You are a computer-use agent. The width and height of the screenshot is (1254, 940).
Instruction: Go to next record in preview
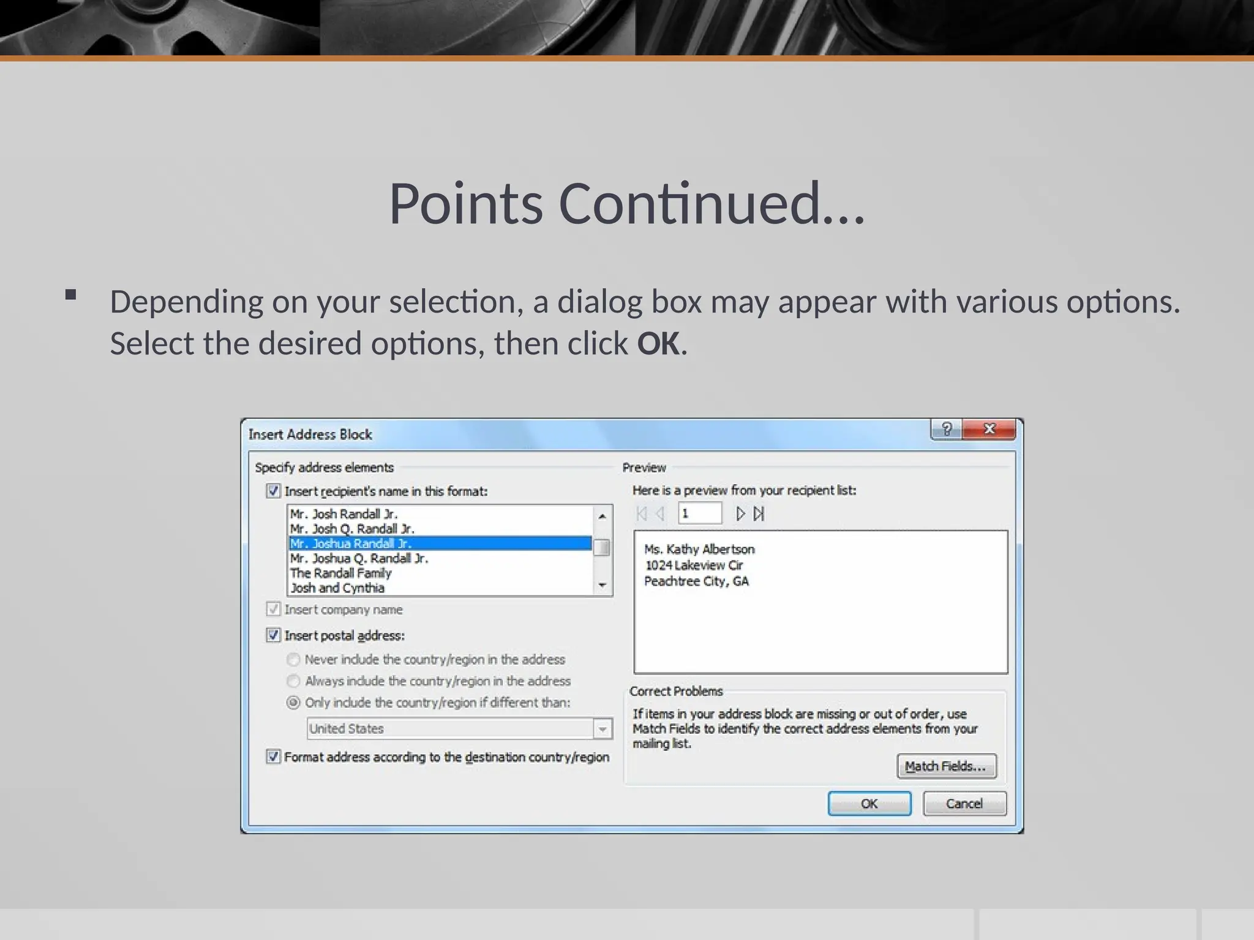point(740,513)
